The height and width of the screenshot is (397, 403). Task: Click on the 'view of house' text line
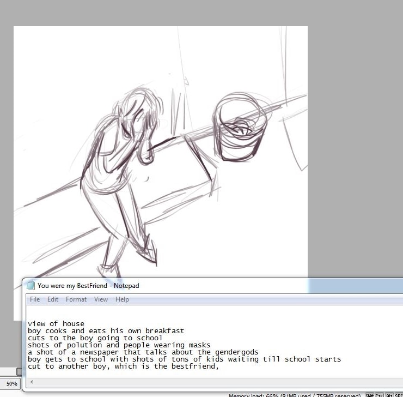click(56, 324)
